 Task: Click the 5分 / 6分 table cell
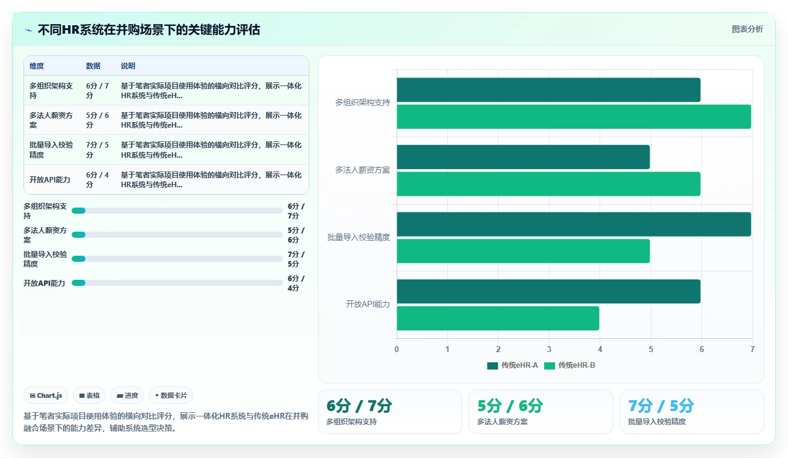pyautogui.click(x=98, y=120)
